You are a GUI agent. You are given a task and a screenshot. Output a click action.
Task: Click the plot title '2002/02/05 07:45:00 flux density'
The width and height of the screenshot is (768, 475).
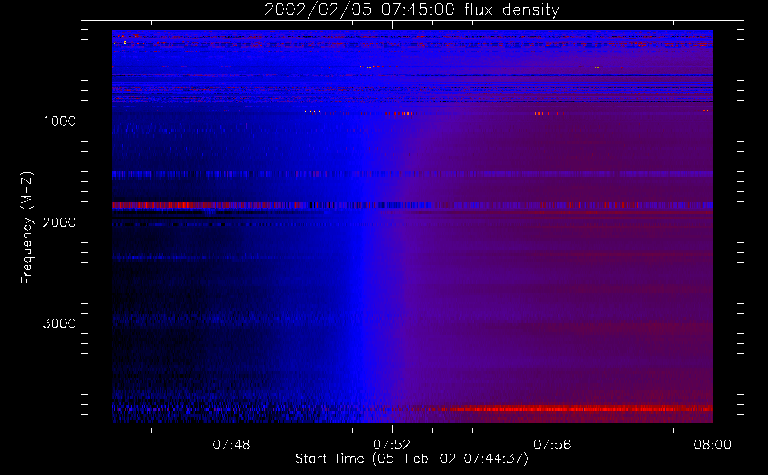[412, 10]
